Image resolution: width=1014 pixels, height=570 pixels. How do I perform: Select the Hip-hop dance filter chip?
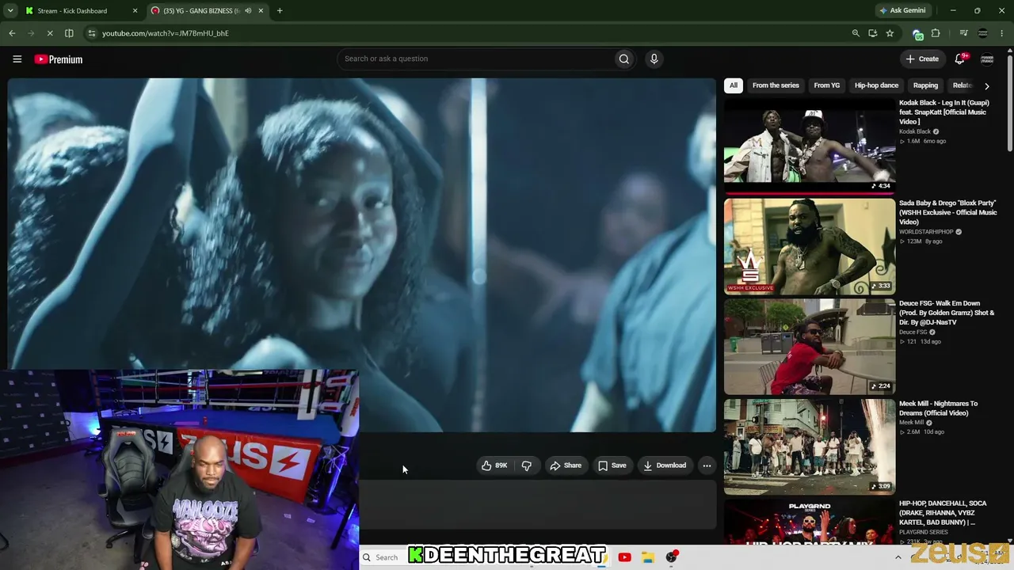[876, 85]
